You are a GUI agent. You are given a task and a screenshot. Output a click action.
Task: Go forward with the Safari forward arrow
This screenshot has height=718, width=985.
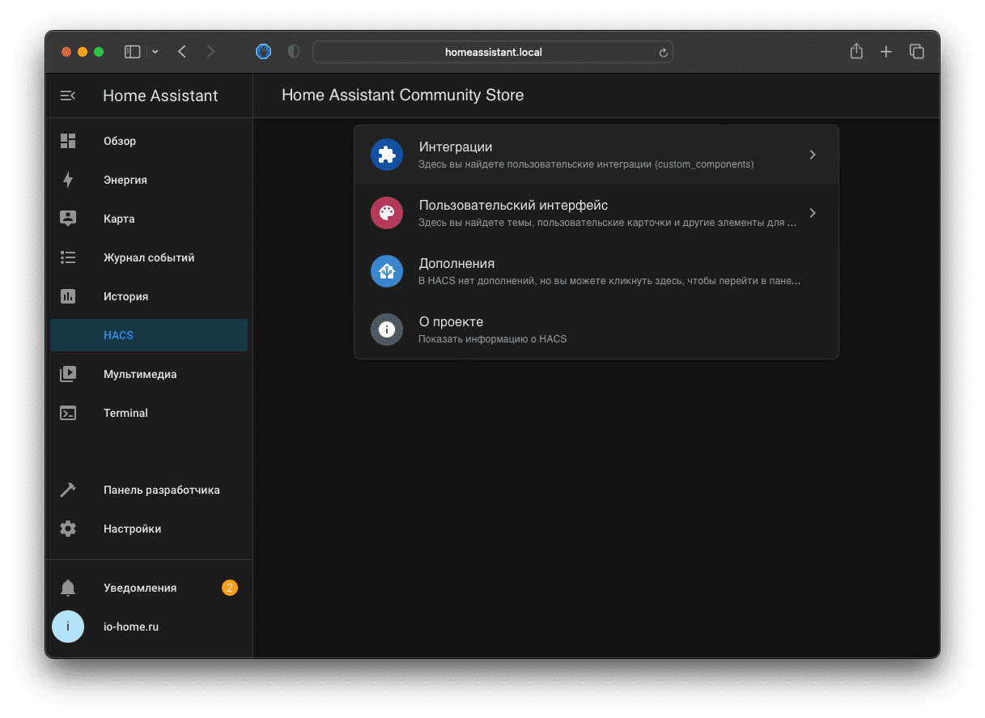point(211,52)
